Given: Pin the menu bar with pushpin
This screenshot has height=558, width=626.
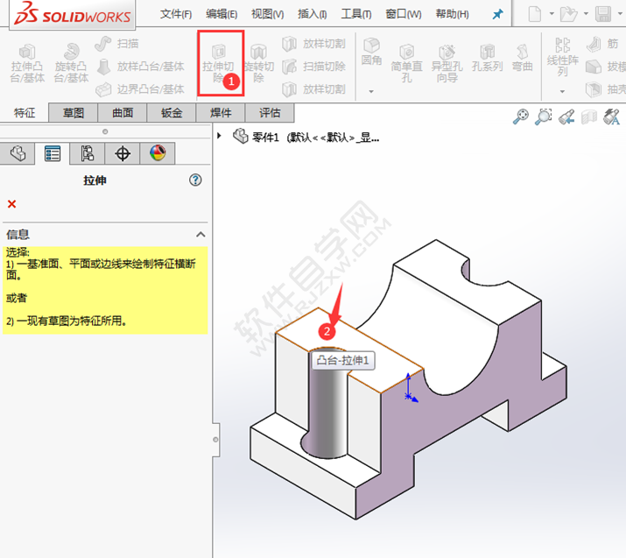Looking at the screenshot, I should (497, 15).
